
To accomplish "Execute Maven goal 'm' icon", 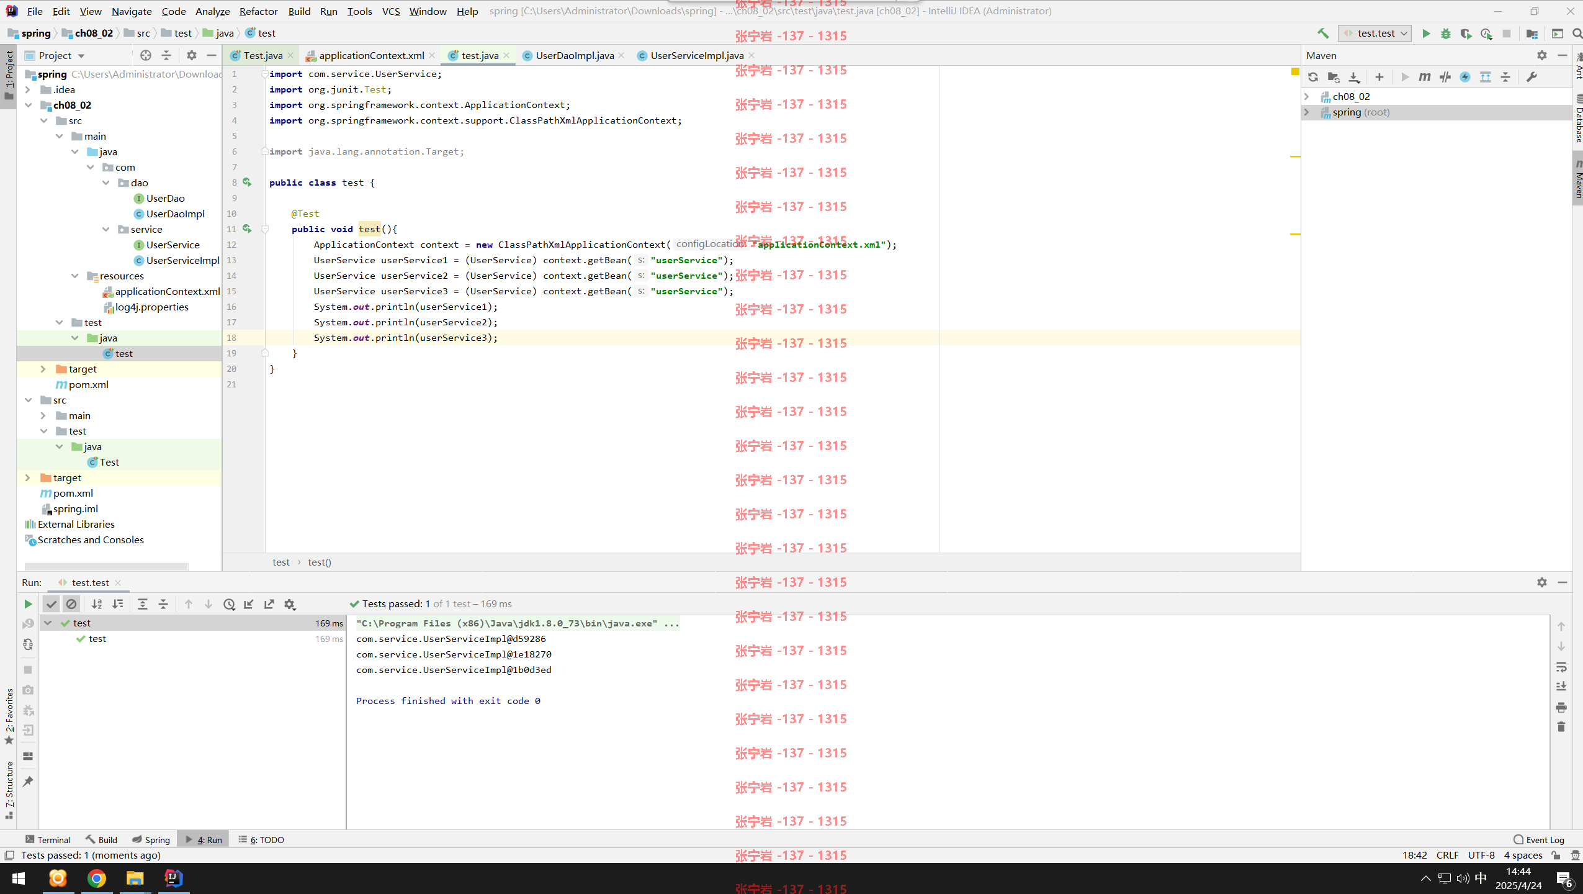I will tap(1425, 77).
